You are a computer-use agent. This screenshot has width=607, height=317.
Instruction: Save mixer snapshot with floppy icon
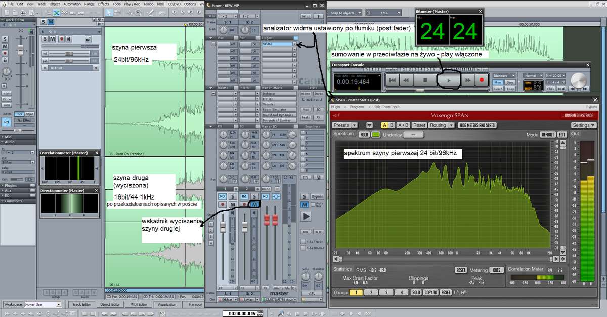tap(320, 178)
